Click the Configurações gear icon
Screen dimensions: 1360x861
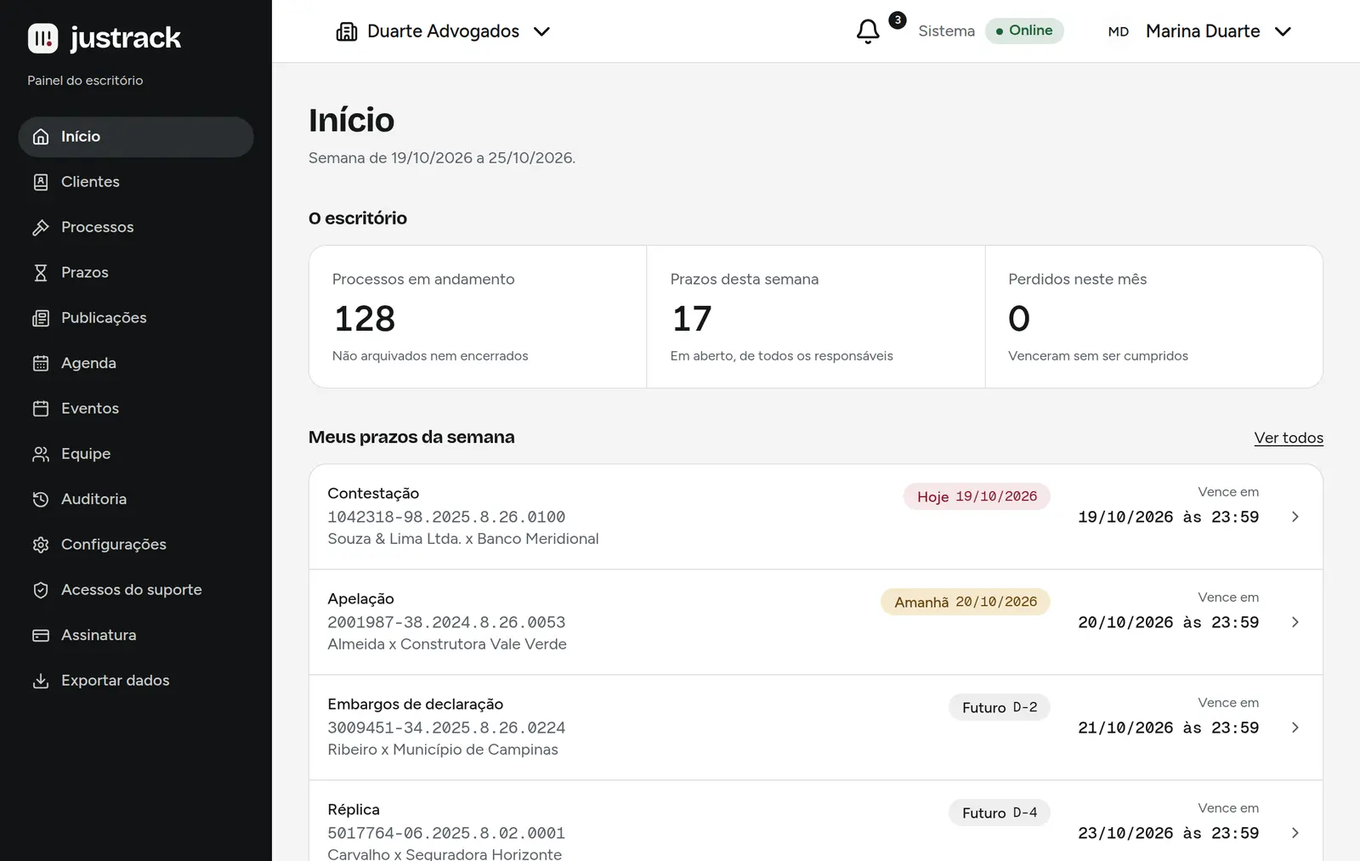[x=41, y=545]
